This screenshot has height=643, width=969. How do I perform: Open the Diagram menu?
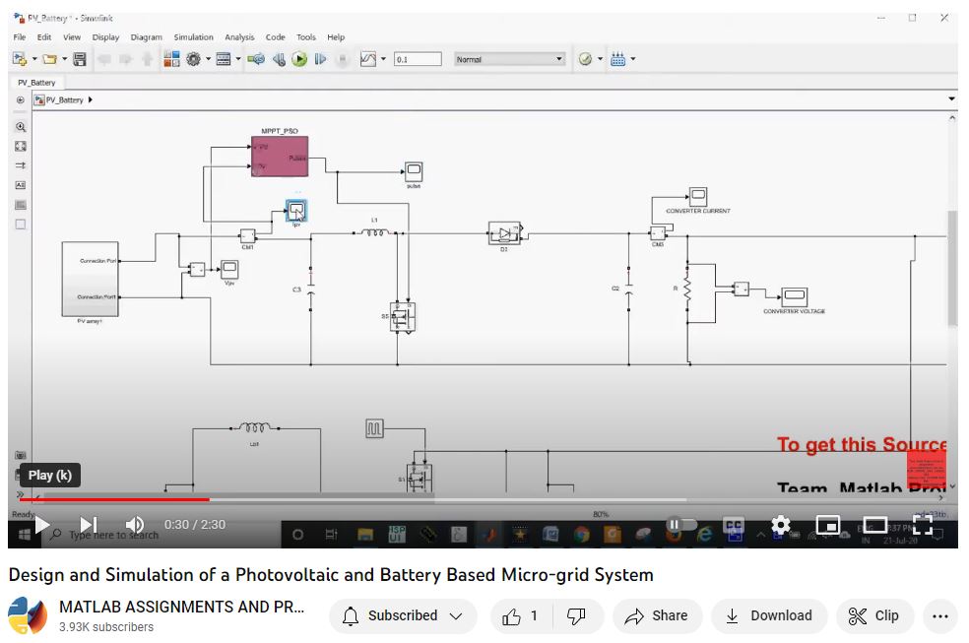pyautogui.click(x=147, y=37)
